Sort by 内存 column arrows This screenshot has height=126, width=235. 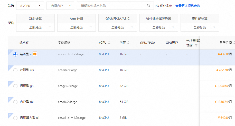[x=128, y=43]
